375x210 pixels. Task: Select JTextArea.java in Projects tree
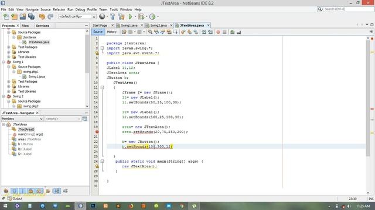[39, 42]
